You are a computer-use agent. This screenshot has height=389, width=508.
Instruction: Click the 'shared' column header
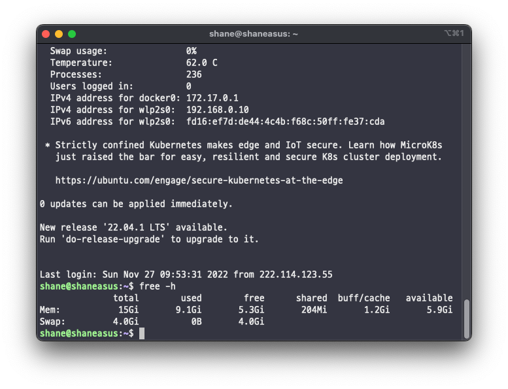pos(311,298)
